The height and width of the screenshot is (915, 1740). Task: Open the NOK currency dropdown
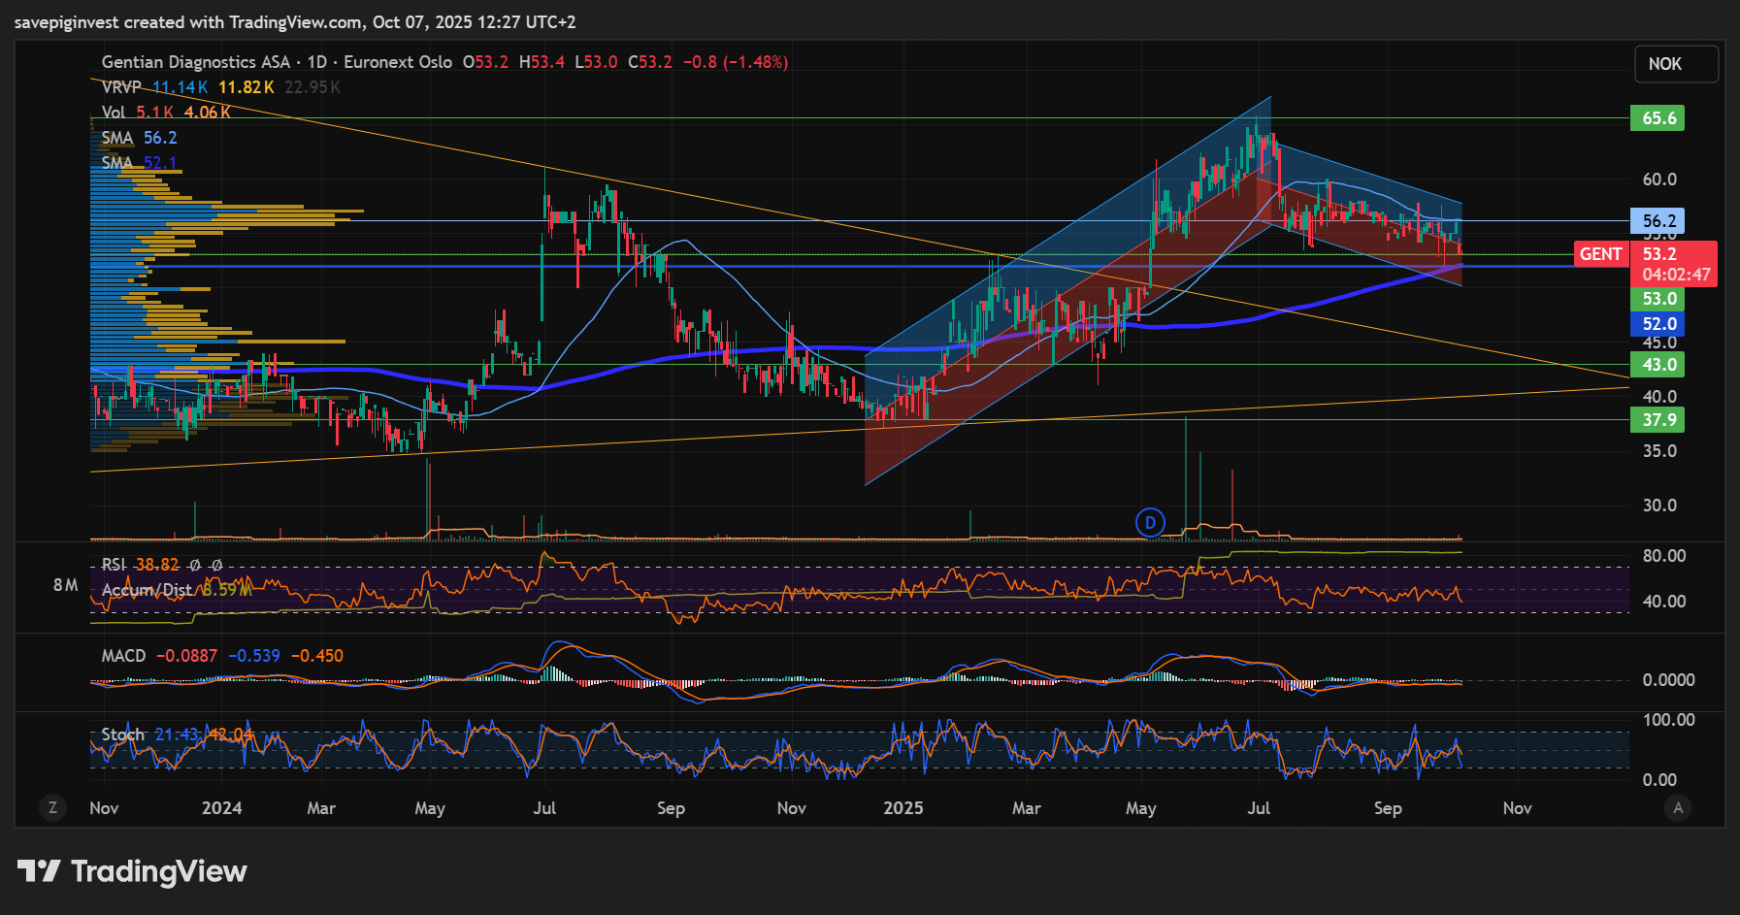[1675, 64]
